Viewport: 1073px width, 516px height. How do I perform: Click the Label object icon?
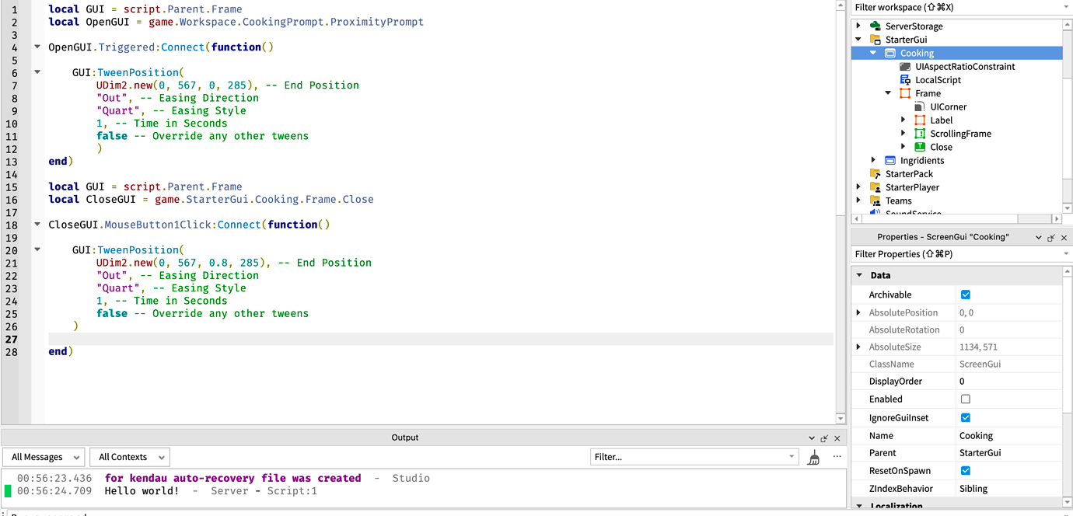pyautogui.click(x=920, y=120)
